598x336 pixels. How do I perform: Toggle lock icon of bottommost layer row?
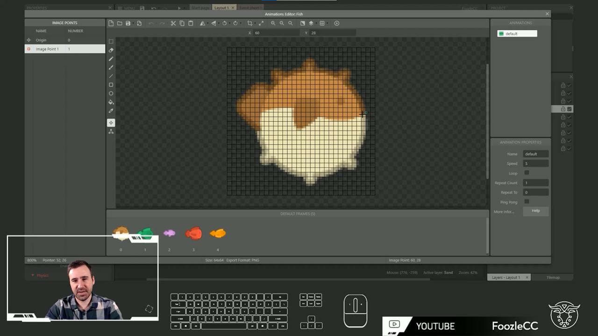[563, 148]
